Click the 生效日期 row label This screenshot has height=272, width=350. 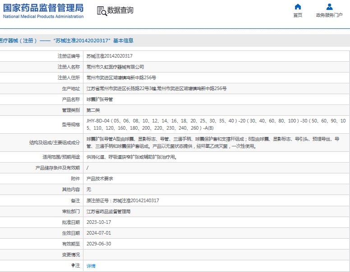(71, 233)
